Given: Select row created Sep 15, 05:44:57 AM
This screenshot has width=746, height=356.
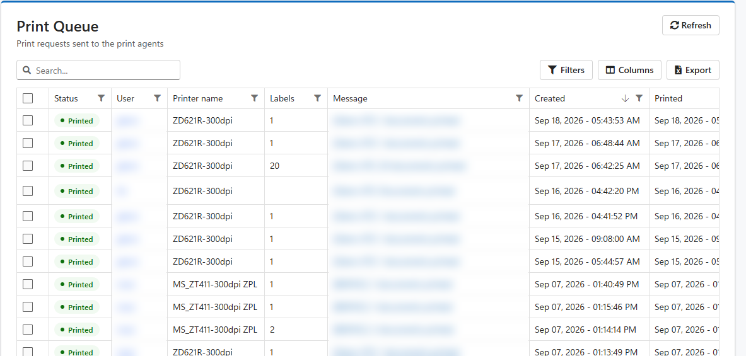Looking at the screenshot, I should coord(28,261).
